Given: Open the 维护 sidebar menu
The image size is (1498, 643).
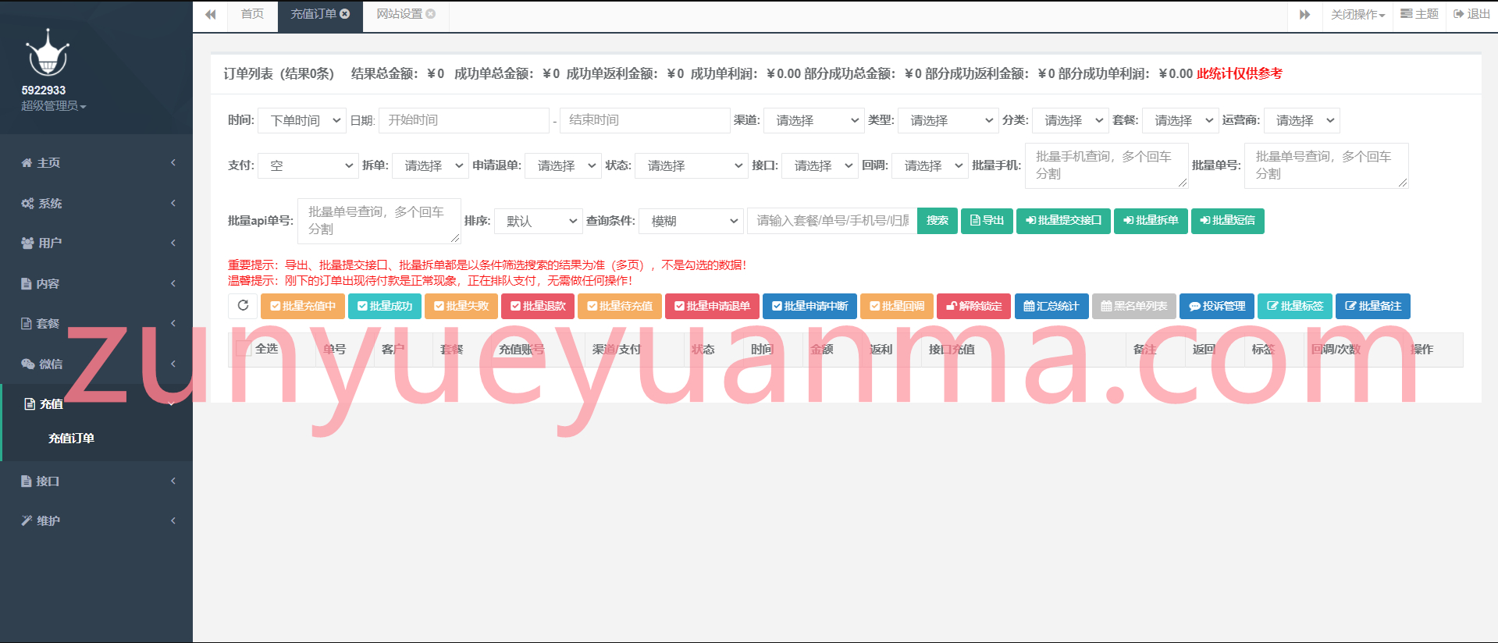Looking at the screenshot, I should tap(96, 521).
